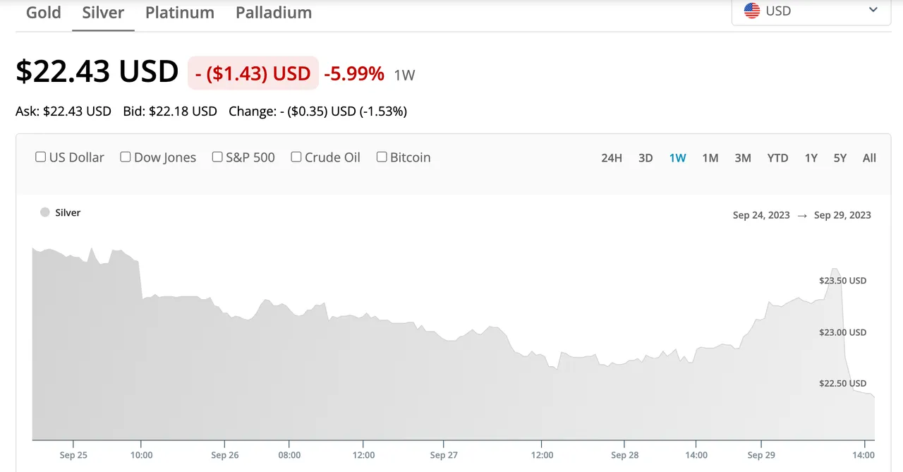The image size is (903, 472).
Task: Show All historical price data
Action: [x=869, y=158]
